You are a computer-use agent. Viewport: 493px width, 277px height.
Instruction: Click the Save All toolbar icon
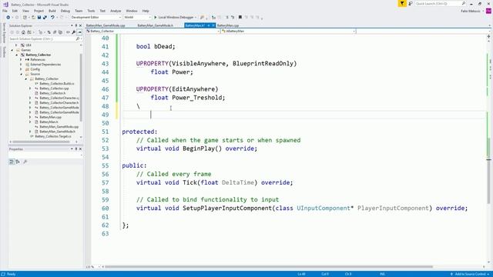pos(45,17)
